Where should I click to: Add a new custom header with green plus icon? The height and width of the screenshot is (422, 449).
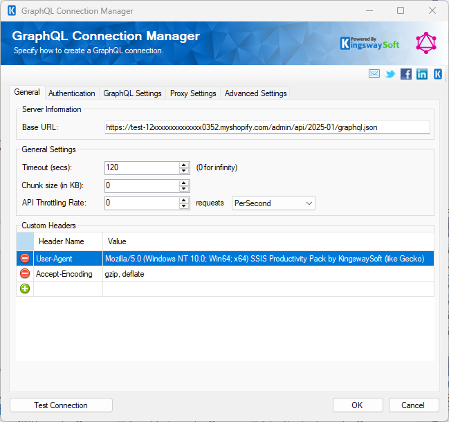coord(25,288)
